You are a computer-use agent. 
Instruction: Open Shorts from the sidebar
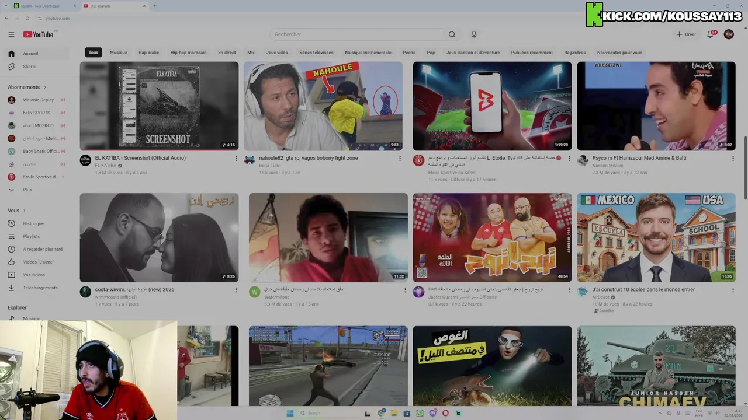point(37,66)
